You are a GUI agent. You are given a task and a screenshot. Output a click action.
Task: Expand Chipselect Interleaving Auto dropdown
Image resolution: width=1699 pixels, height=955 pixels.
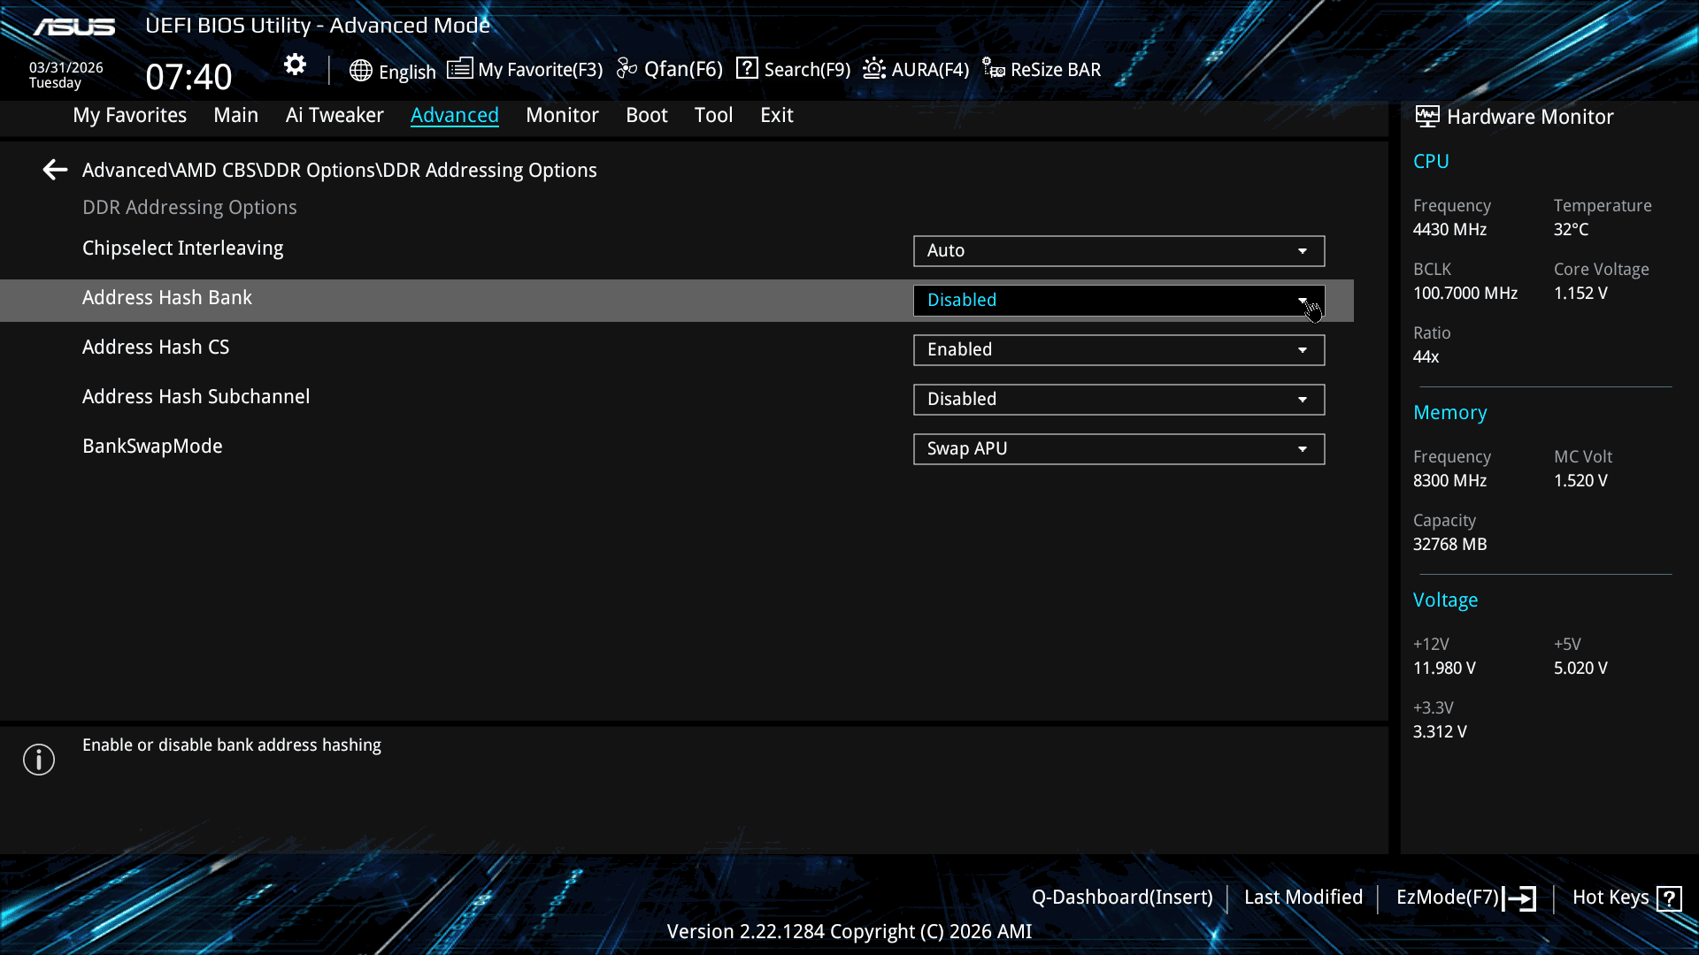[x=1119, y=251]
